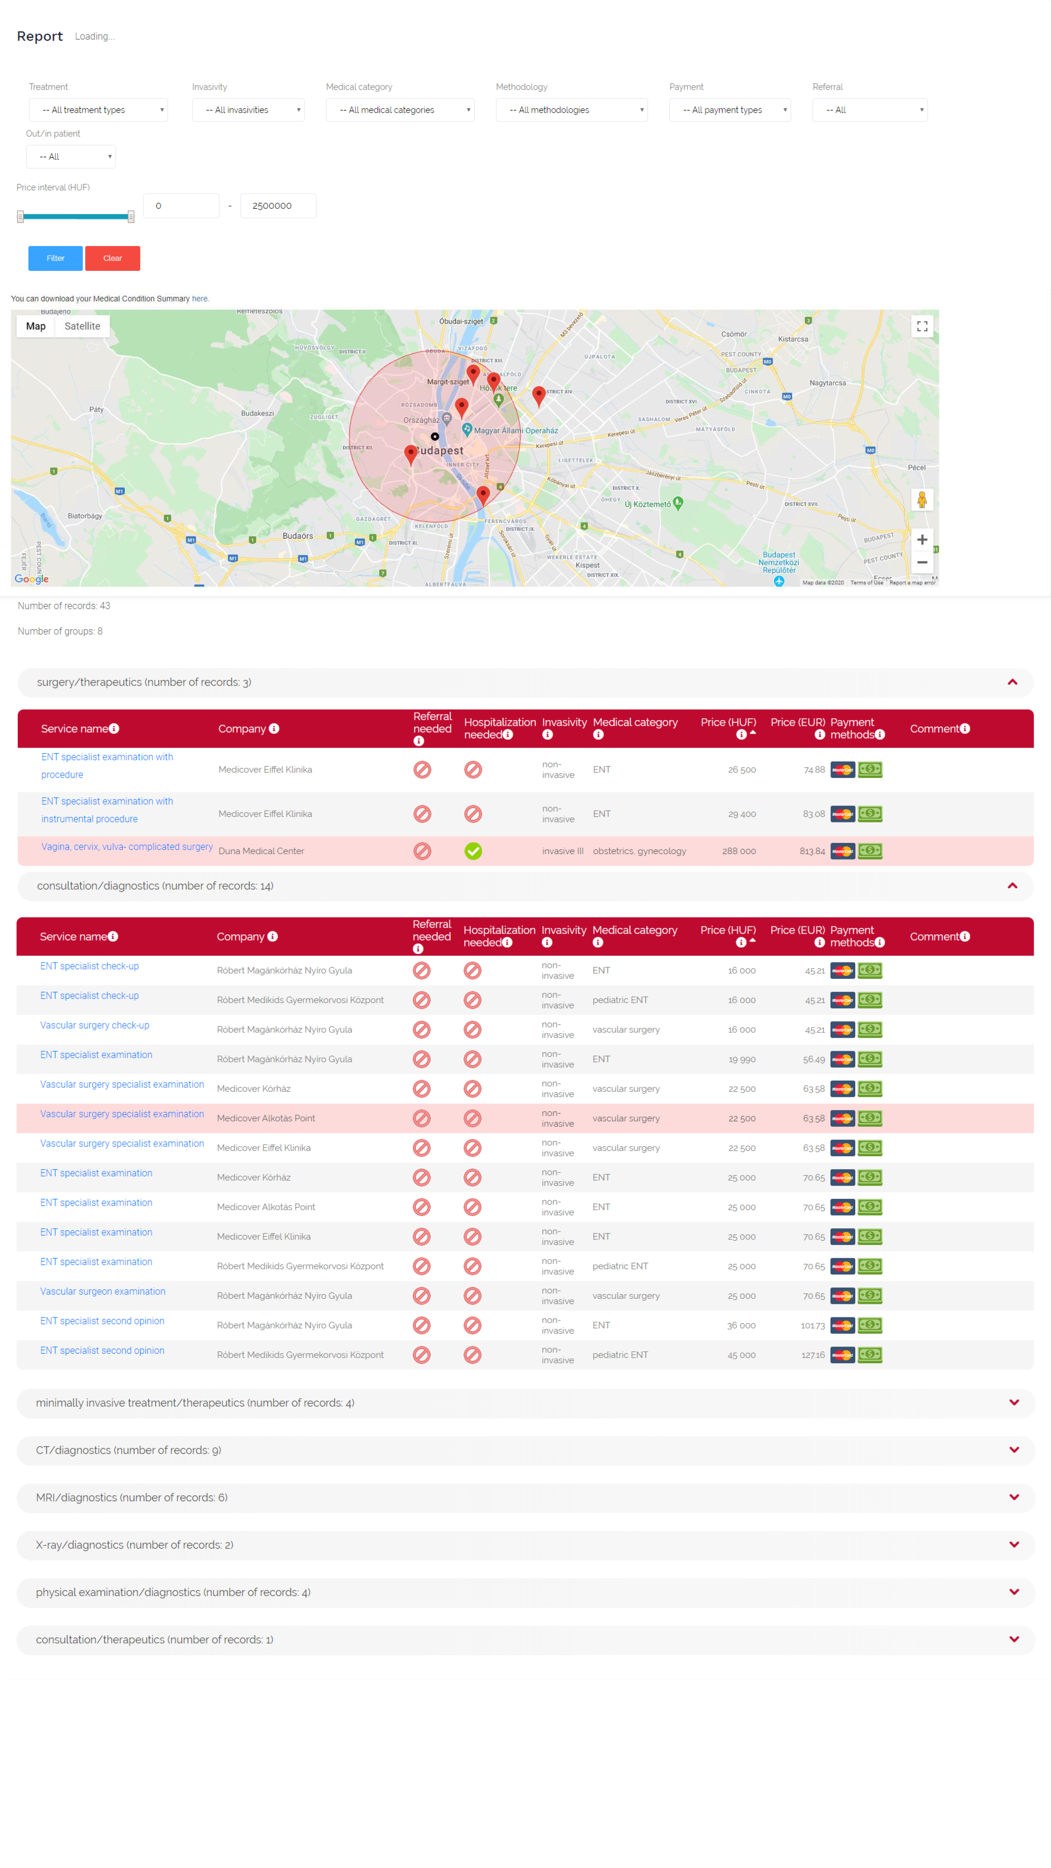
Task: Expand the MRI/diagnostics group
Action: click(1014, 1498)
